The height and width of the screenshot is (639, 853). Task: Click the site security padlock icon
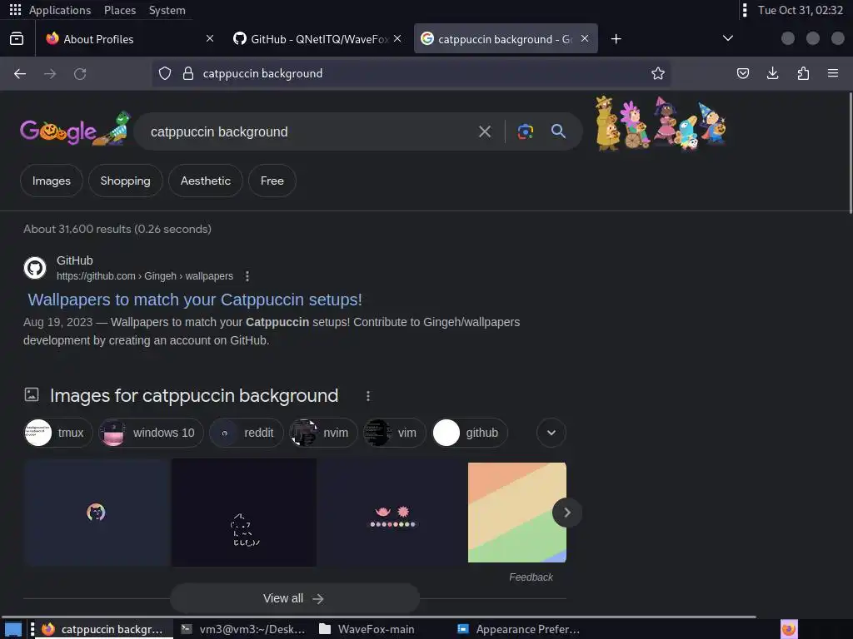188,73
